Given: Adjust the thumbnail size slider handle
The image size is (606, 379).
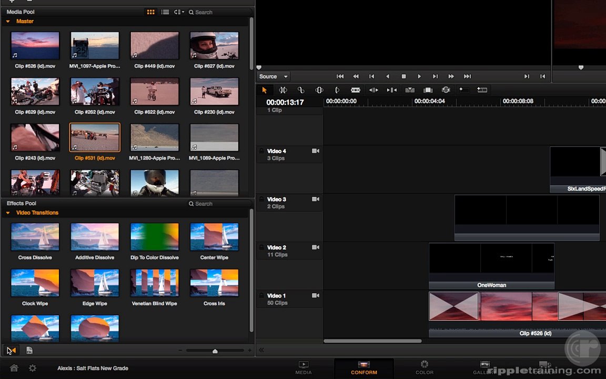Looking at the screenshot, I should [215, 351].
